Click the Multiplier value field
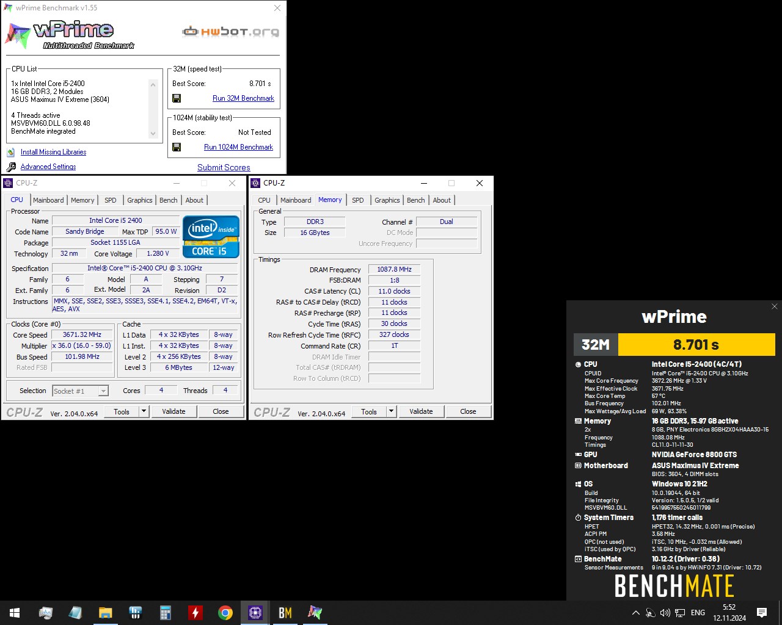Viewport: 782px width, 625px height. tap(82, 345)
